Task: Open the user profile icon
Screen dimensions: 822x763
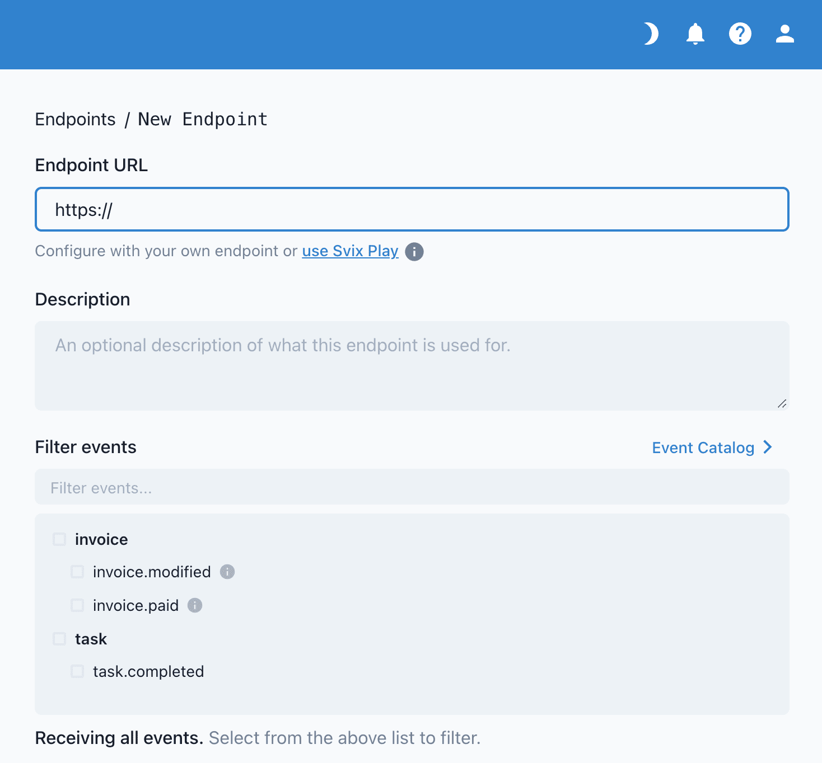Action: [x=784, y=34]
